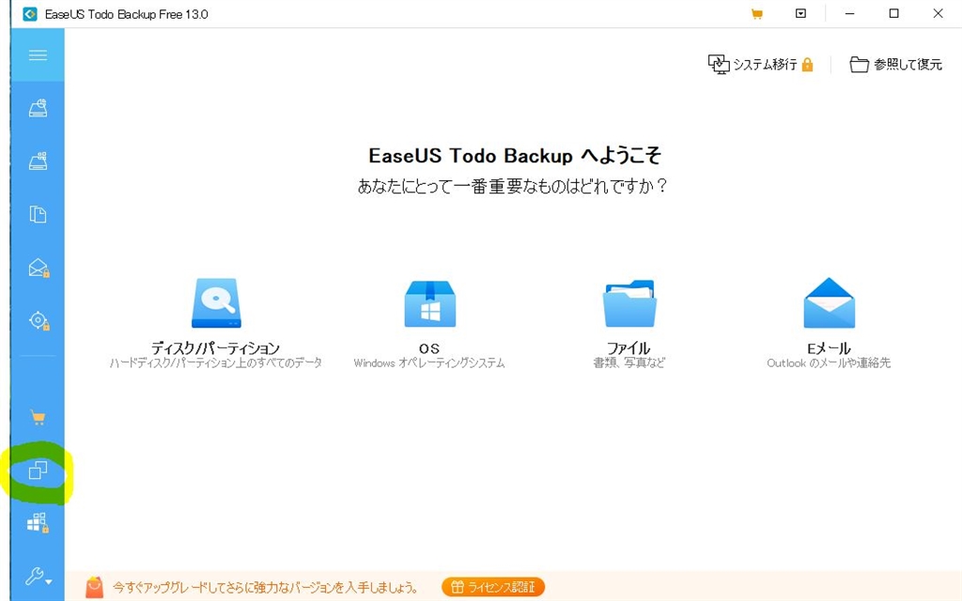Image resolution: width=962 pixels, height=601 pixels.
Task: Open locked System clone grid icon
Action: point(38,522)
